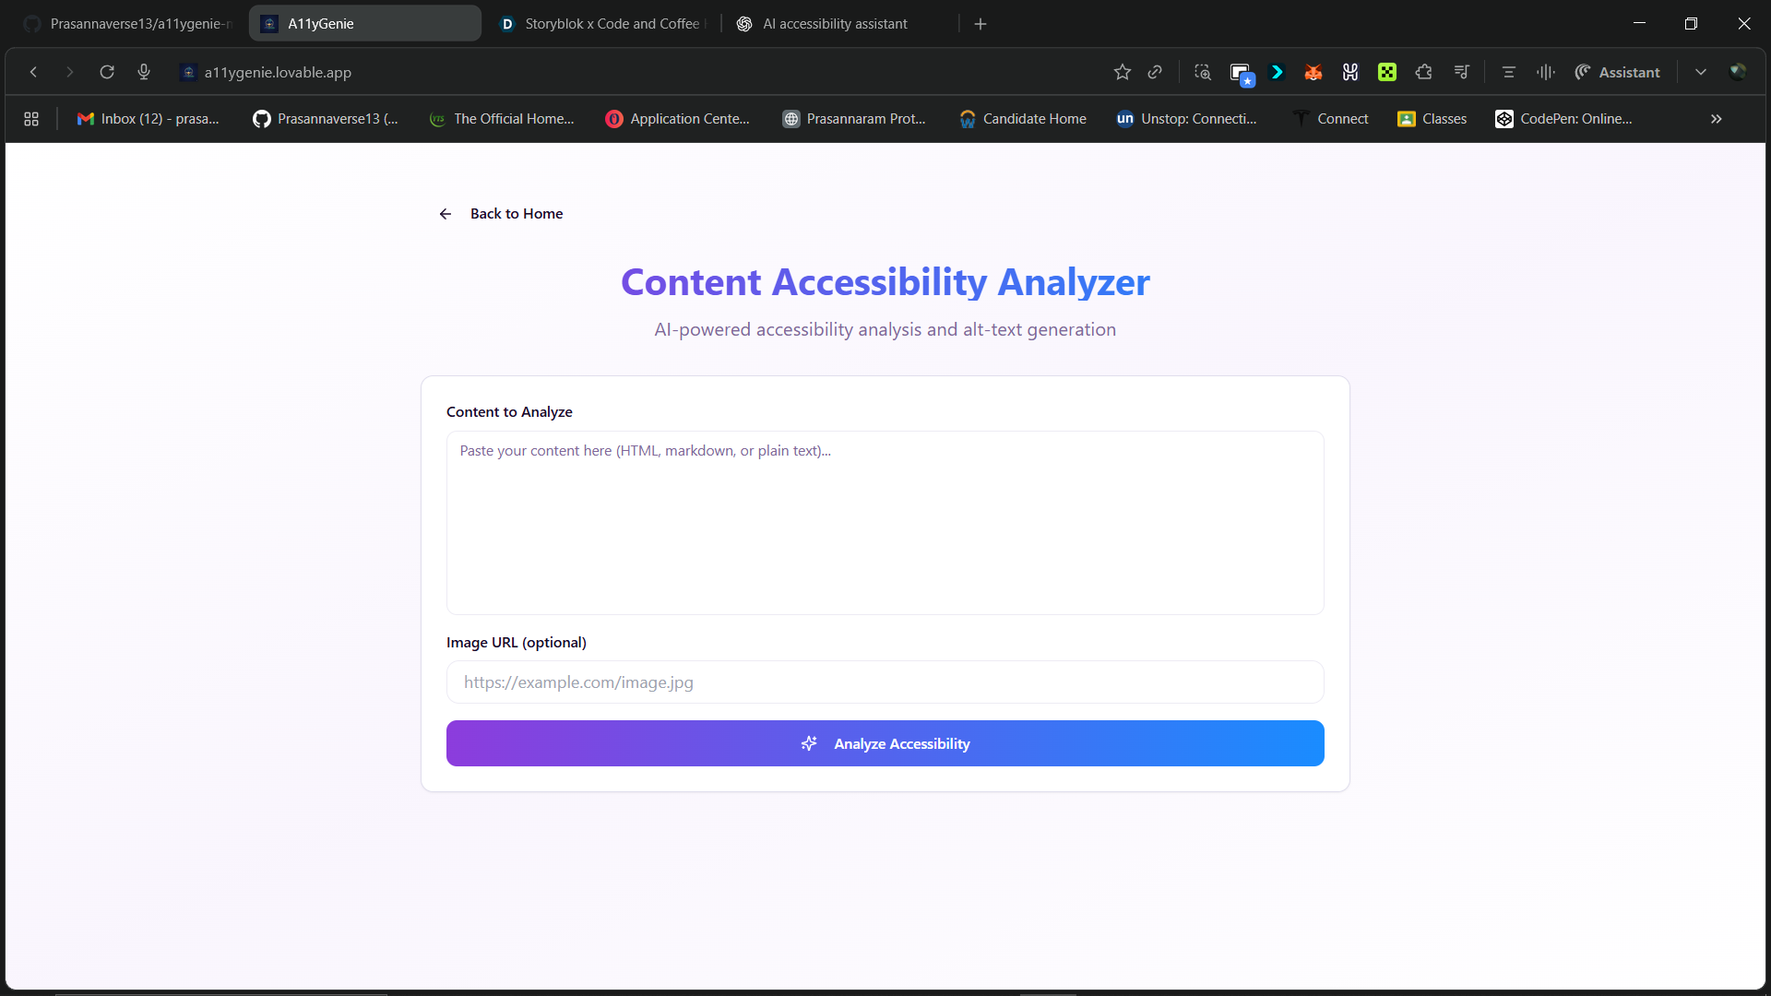Image resolution: width=1771 pixels, height=996 pixels.
Task: Open a new browser tab
Action: [x=981, y=24]
